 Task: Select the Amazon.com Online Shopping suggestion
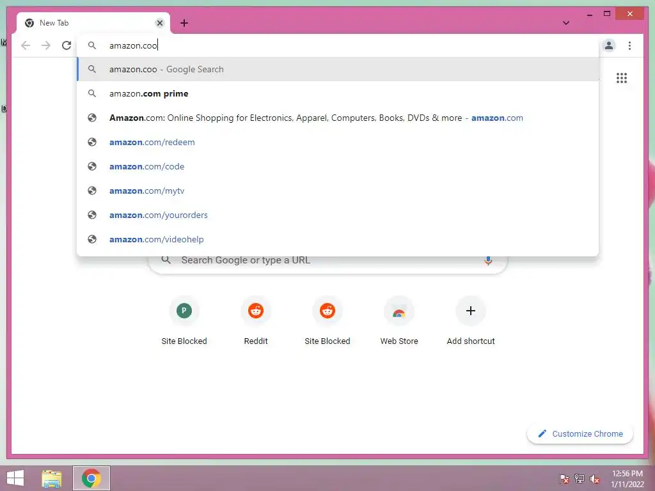pos(338,118)
